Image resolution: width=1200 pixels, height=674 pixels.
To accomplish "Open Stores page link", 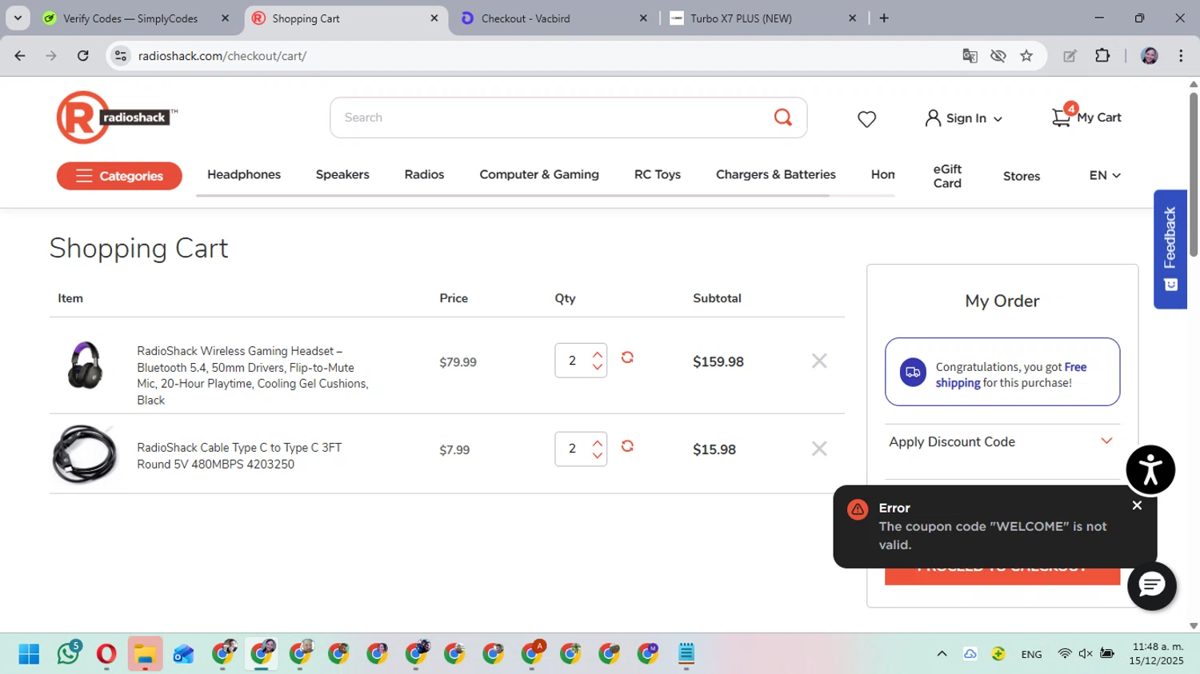I will pyautogui.click(x=1022, y=176).
